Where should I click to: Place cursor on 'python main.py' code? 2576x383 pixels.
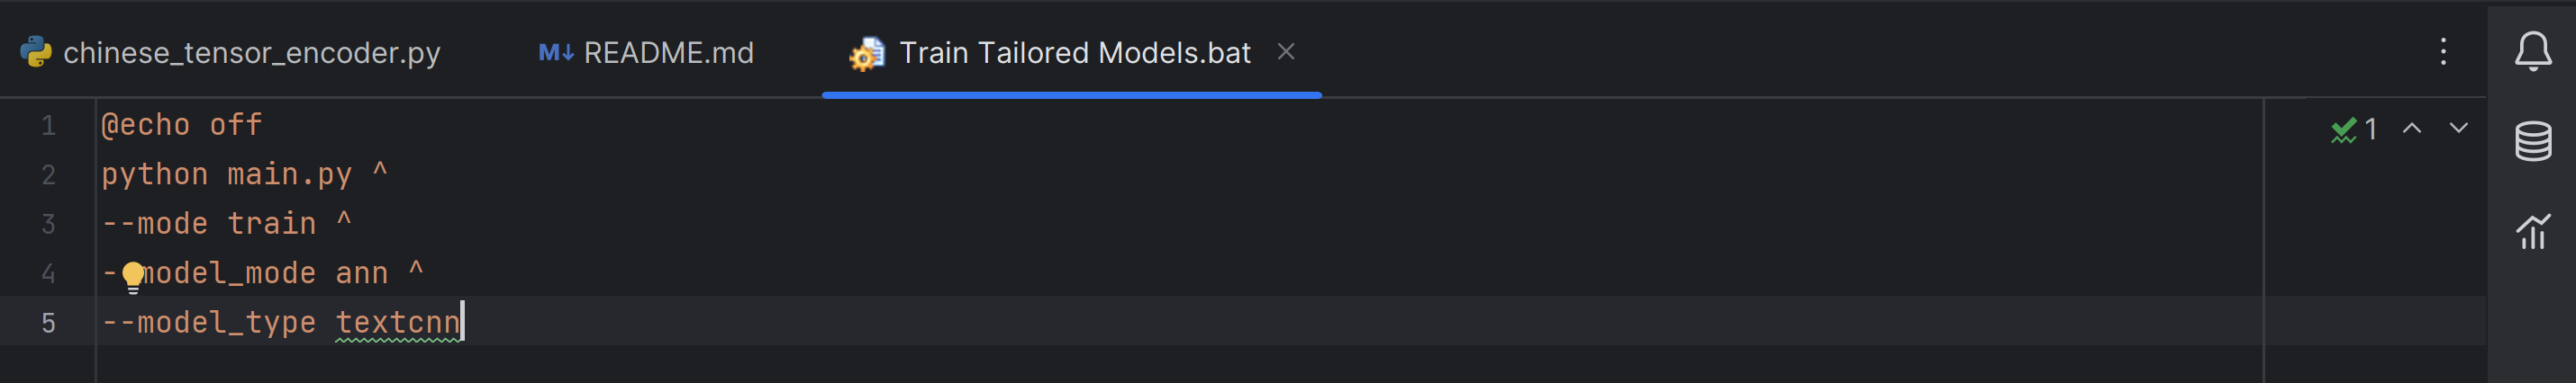[226, 175]
